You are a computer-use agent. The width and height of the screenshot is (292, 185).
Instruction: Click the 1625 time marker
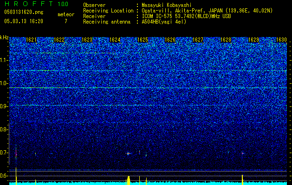pyautogui.click(x=143, y=40)
